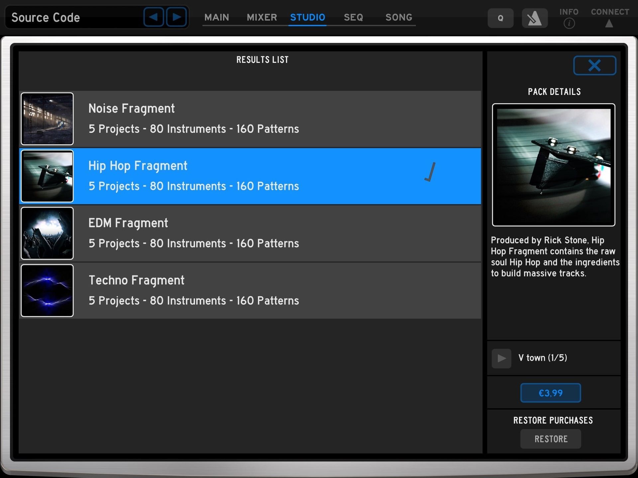Click the Noise Fragment thumbnail
The height and width of the screenshot is (478, 638).
(x=47, y=119)
